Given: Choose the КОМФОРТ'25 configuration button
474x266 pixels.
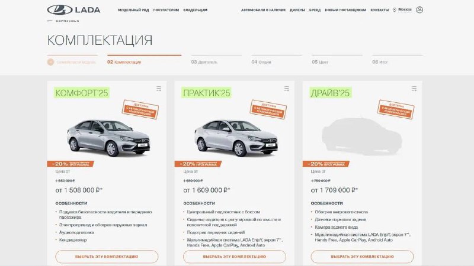Looking at the screenshot, I should point(107,257).
